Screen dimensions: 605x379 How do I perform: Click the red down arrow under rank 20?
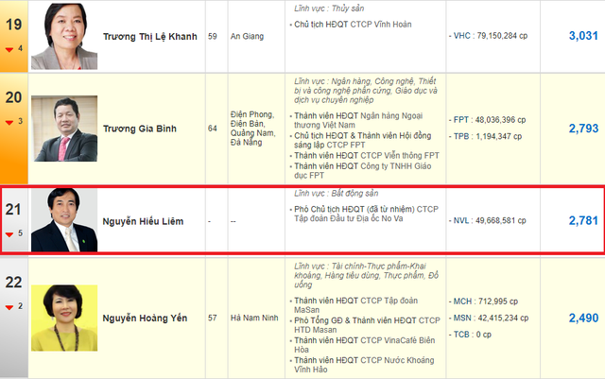(x=9, y=123)
